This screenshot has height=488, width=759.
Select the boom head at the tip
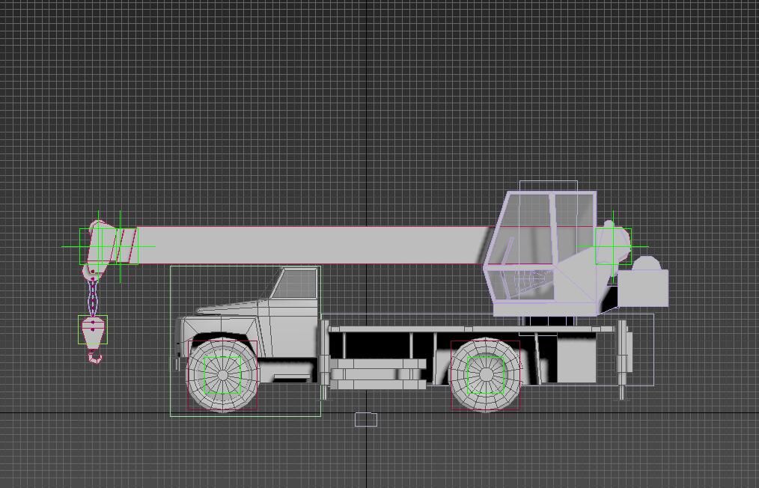tap(101, 247)
